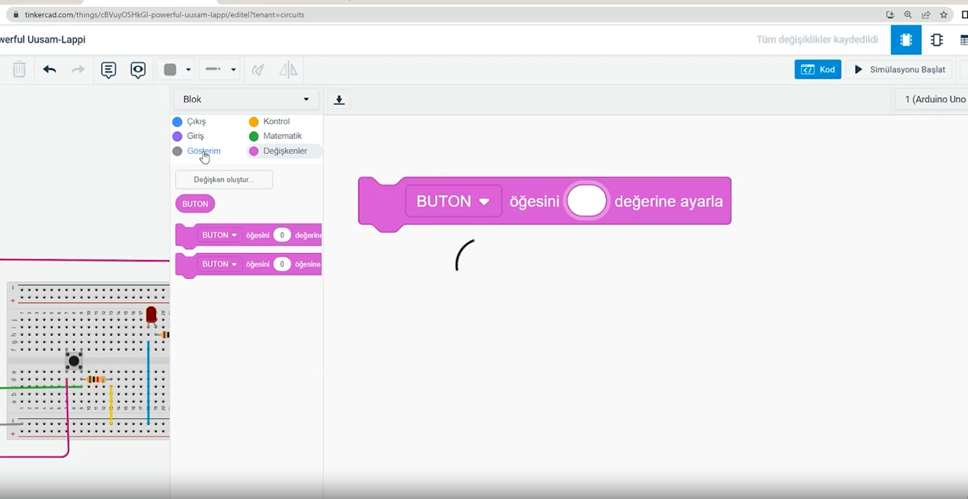This screenshot has width=968, height=499.
Task: Open the Arduino Uno device selector
Action: click(x=934, y=100)
